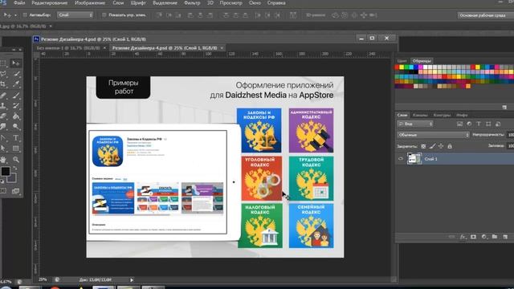The height and width of the screenshot is (289, 514).
Task: Click the Screen Mode icon in toolbox
Action: (15, 191)
